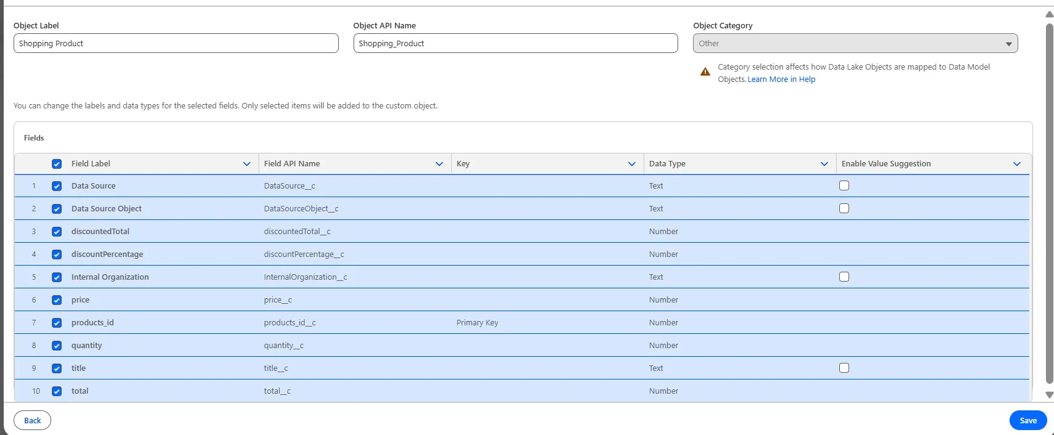Click scrollbar up arrow at top right
The image size is (1054, 435).
pyautogui.click(x=1049, y=14)
